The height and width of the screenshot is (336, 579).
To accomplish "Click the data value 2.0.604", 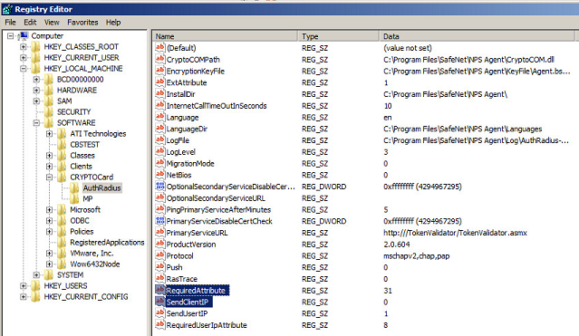I will click(x=397, y=244).
